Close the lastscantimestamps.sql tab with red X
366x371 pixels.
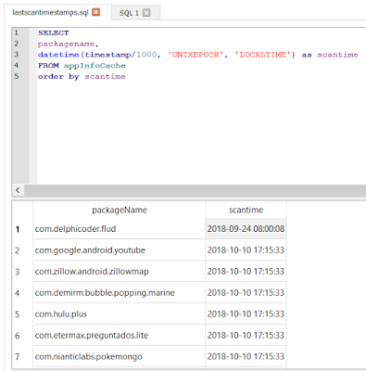96,12
